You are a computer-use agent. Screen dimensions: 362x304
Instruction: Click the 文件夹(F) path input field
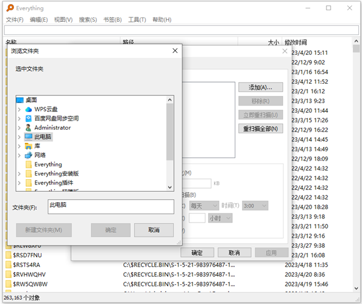click(x=111, y=207)
